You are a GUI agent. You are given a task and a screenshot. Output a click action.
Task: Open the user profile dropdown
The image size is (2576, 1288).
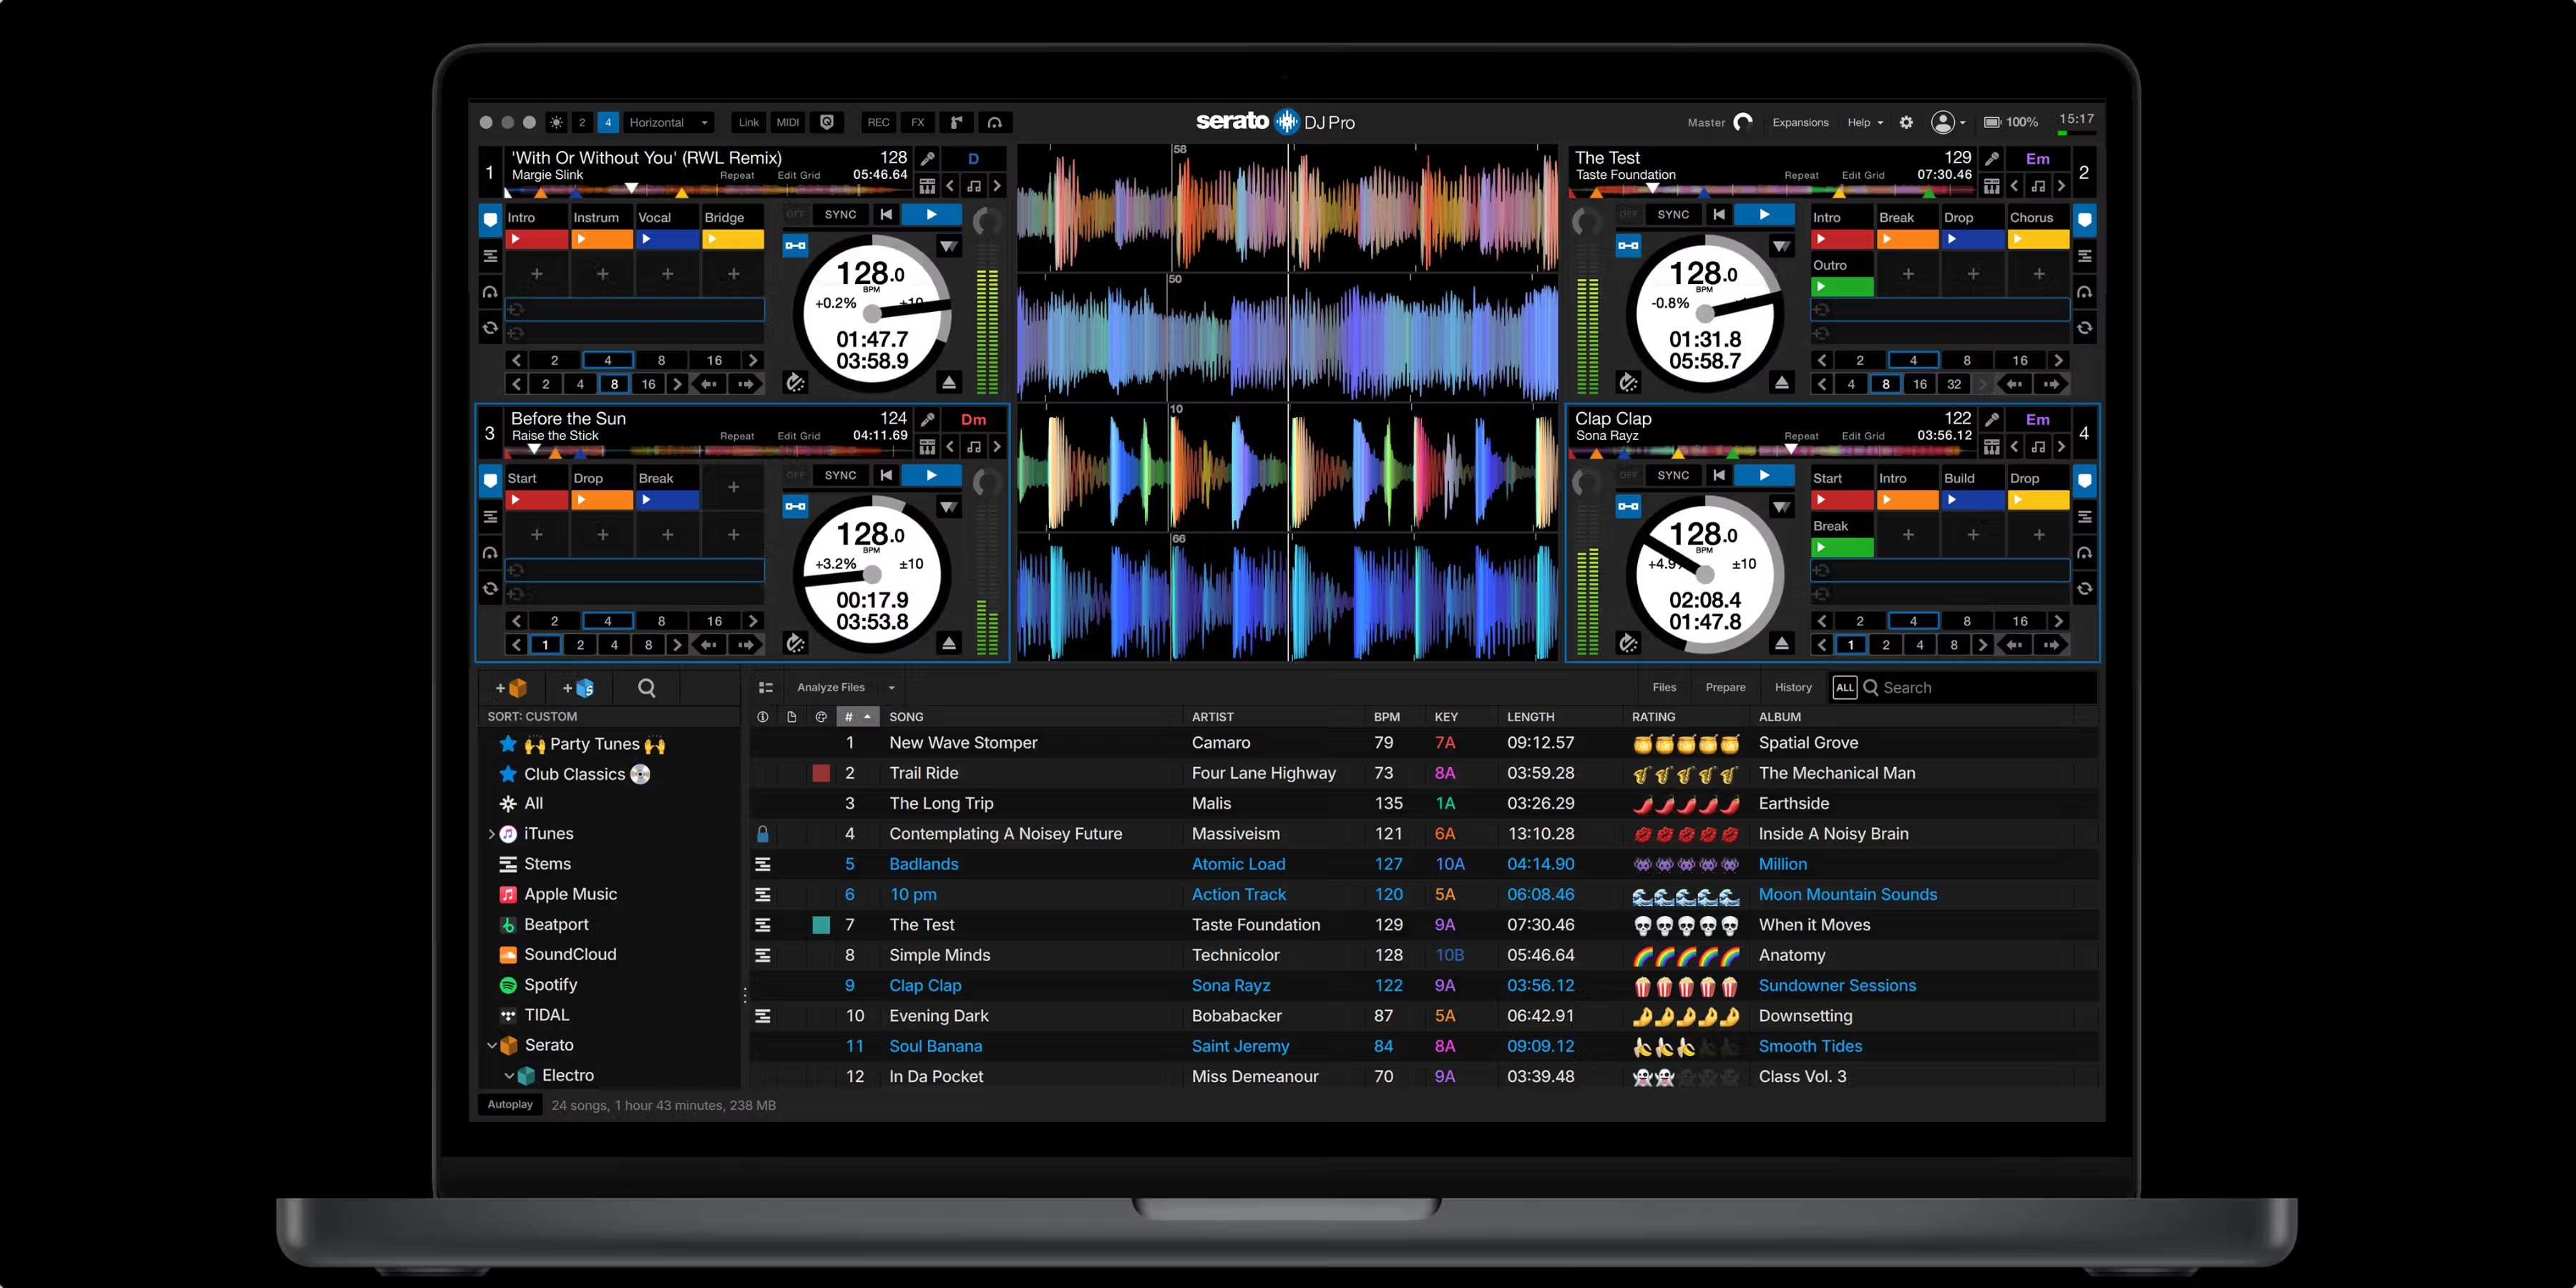pos(1948,122)
